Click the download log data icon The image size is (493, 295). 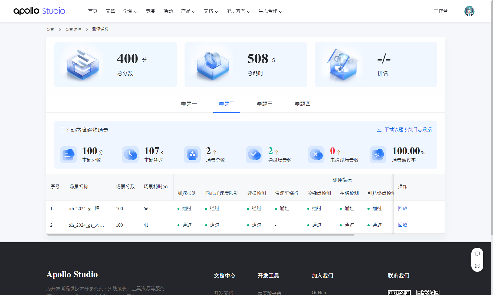379,129
